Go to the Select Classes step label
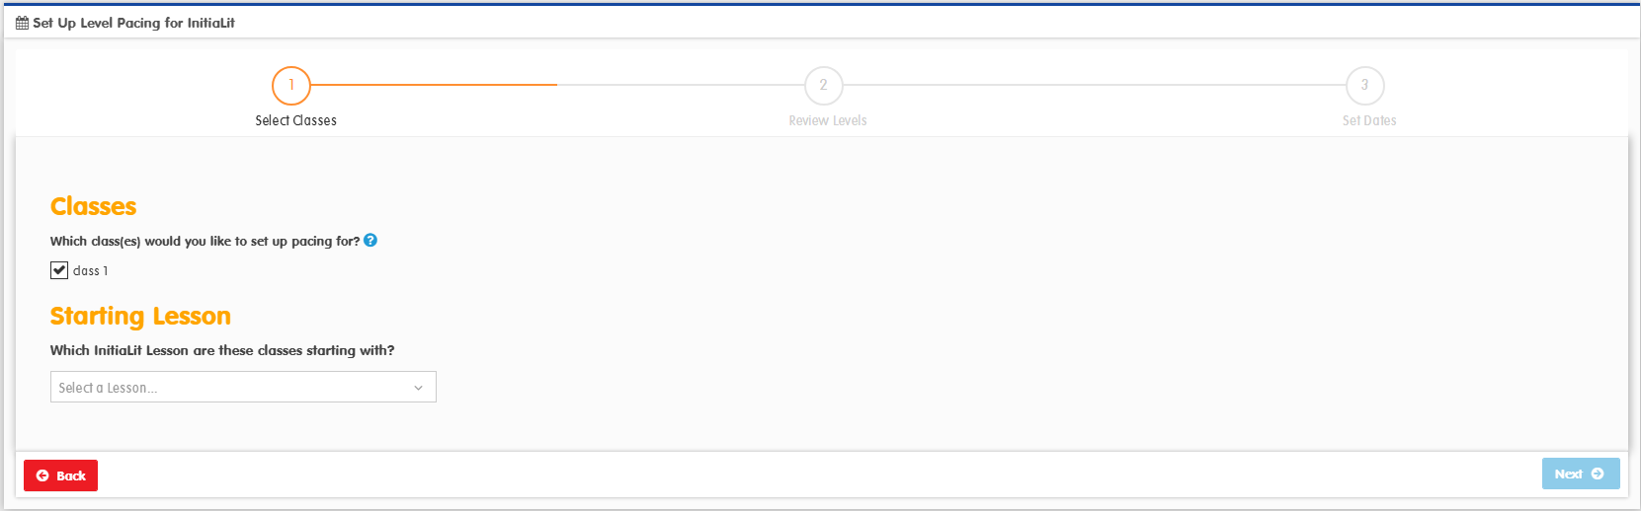1641x511 pixels. coord(295,120)
